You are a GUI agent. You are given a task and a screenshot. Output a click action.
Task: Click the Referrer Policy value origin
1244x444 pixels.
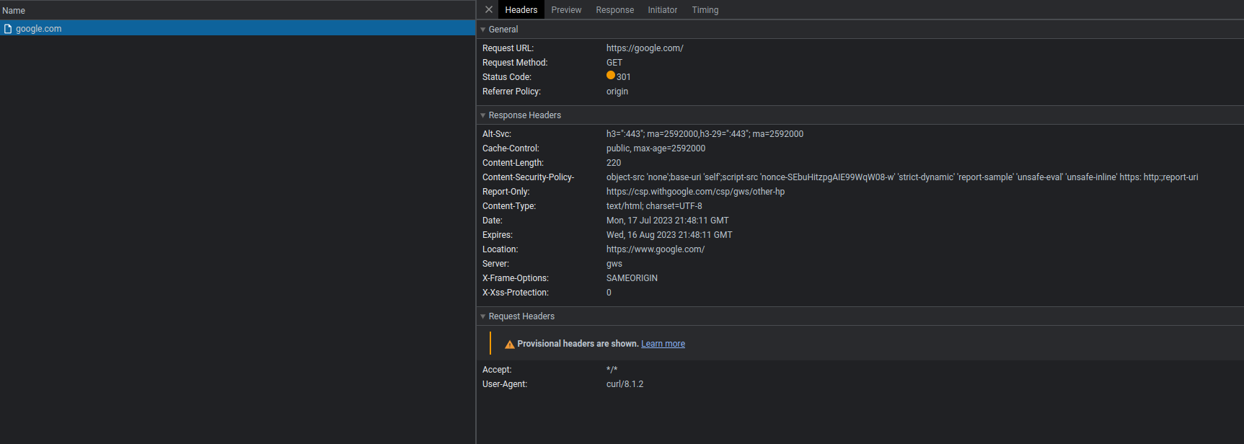pos(617,92)
